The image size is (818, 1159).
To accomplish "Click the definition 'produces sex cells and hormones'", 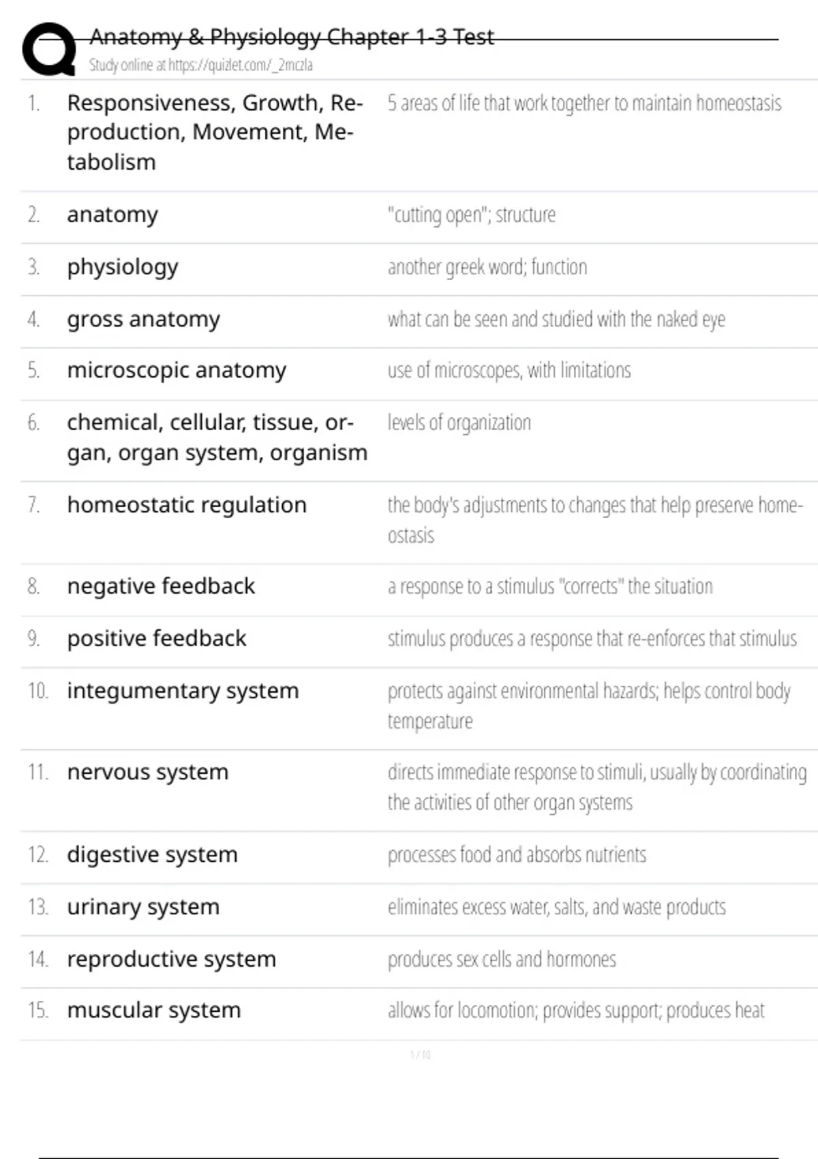I will tap(502, 959).
